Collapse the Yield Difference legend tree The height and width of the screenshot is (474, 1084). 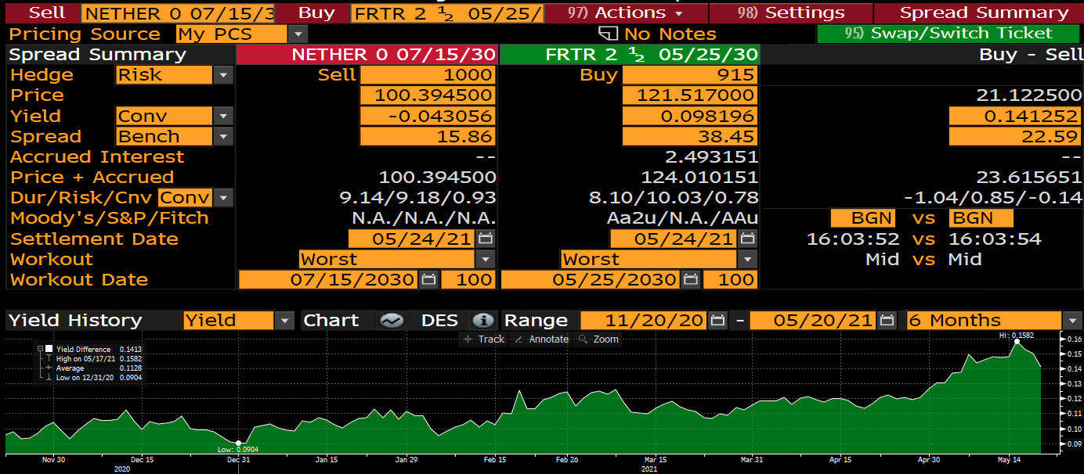click(40, 349)
